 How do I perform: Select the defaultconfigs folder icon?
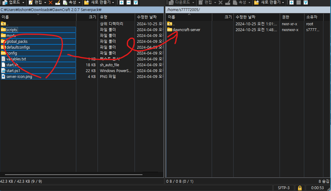[x=3, y=47]
